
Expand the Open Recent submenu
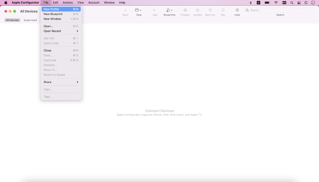pyautogui.click(x=61, y=31)
